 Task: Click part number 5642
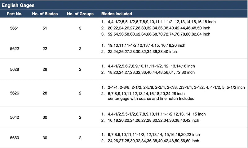[x=14, y=117]
